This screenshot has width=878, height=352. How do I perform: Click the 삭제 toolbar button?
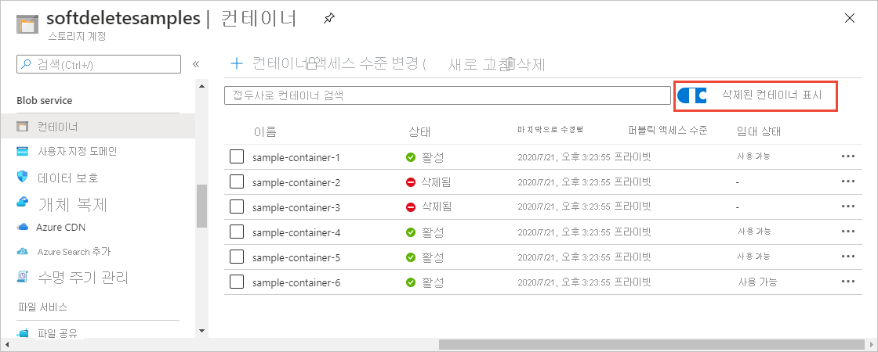tap(526, 64)
